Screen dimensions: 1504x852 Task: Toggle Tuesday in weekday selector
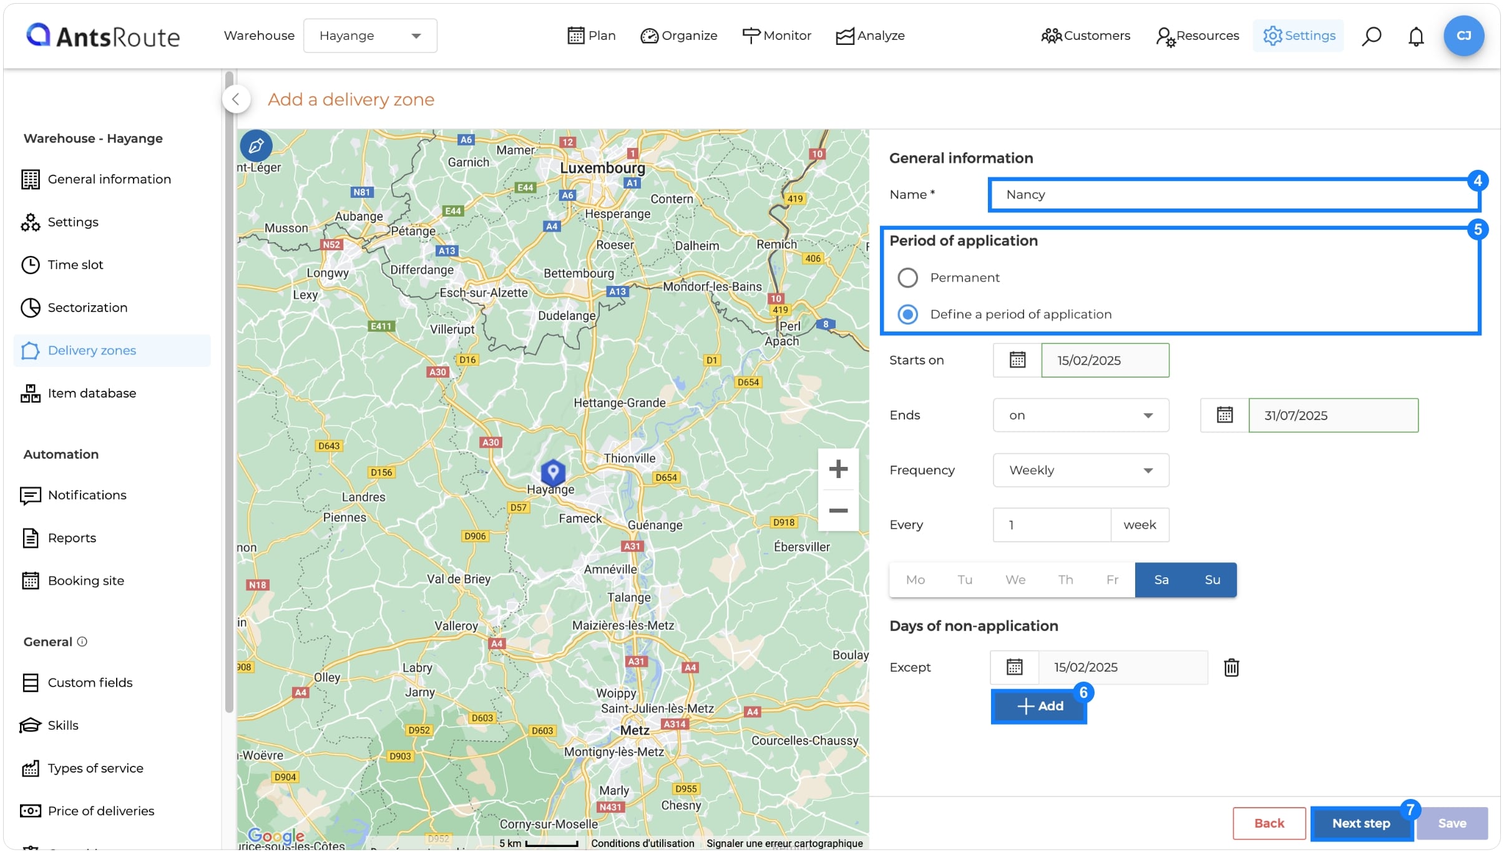click(x=965, y=580)
